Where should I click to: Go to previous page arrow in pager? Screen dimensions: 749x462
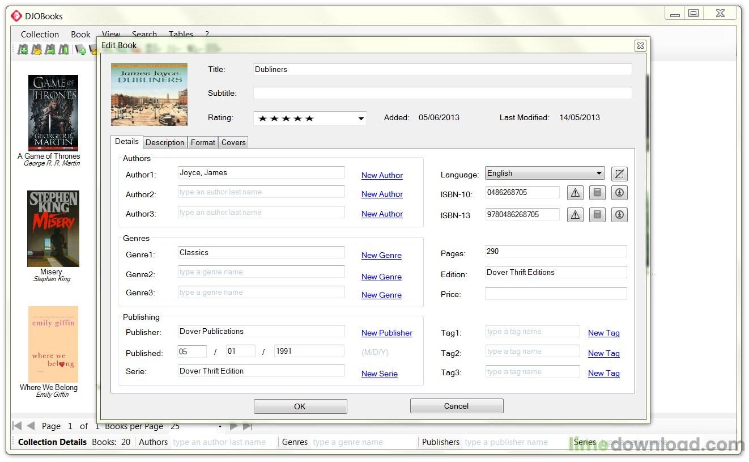(x=31, y=426)
